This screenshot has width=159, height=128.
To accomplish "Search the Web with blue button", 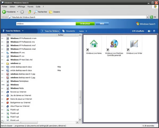I will point(102,24).
